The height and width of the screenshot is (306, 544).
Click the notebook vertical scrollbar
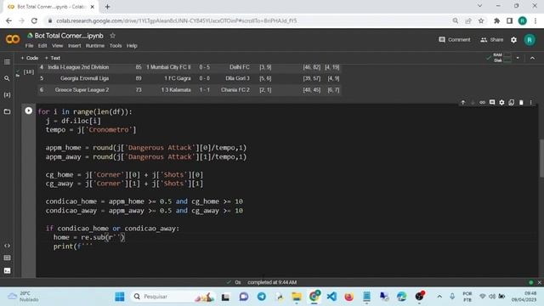pos(541,159)
